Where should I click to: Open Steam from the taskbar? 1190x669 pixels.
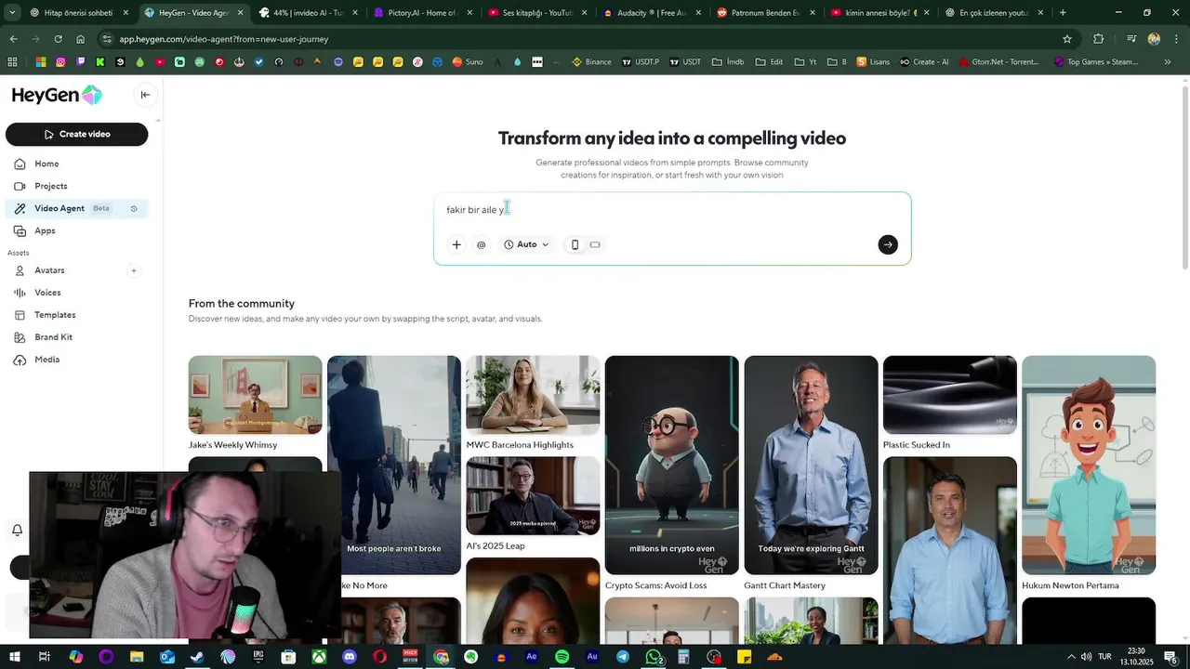(x=198, y=657)
